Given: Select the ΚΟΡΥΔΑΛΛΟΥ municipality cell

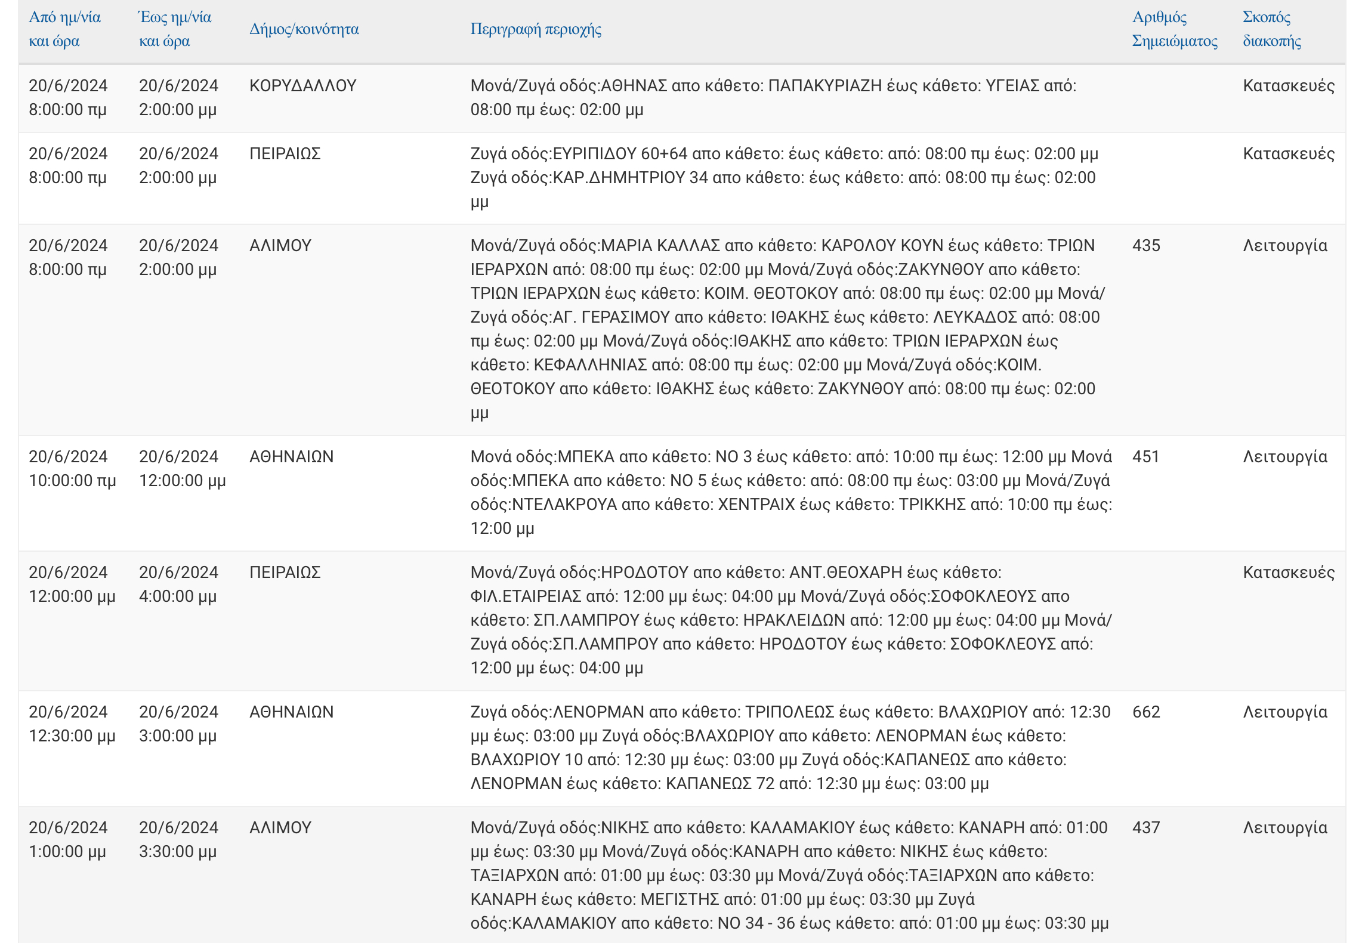Looking at the screenshot, I should pyautogui.click(x=302, y=86).
